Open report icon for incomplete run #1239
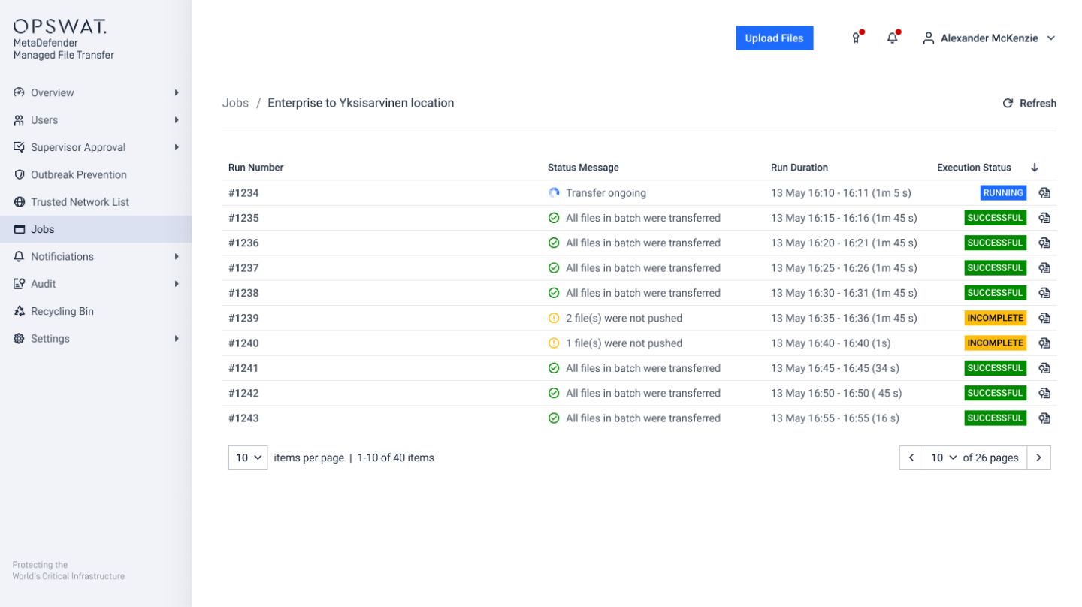1082x607 pixels. [1044, 318]
